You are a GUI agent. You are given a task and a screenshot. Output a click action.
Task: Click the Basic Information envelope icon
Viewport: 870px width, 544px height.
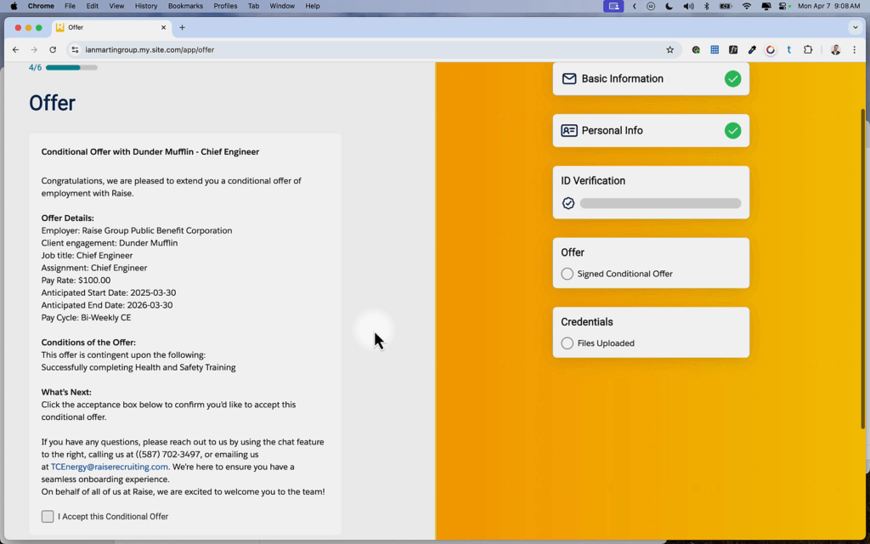click(x=569, y=79)
